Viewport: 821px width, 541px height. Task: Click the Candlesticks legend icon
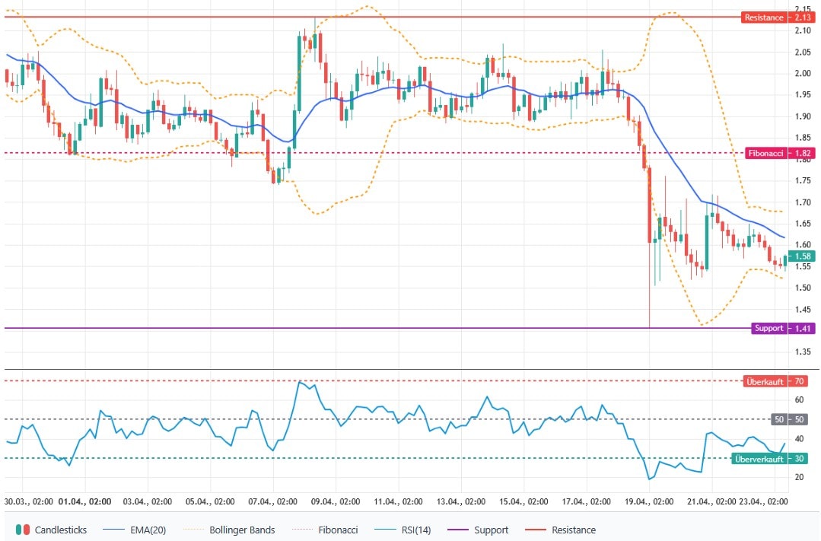click(24, 530)
